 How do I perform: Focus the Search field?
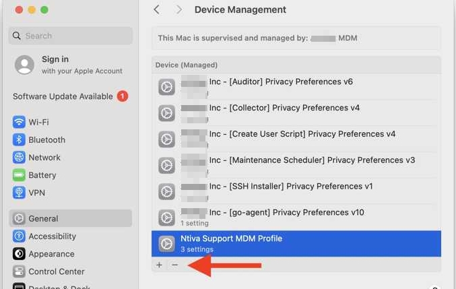point(70,36)
